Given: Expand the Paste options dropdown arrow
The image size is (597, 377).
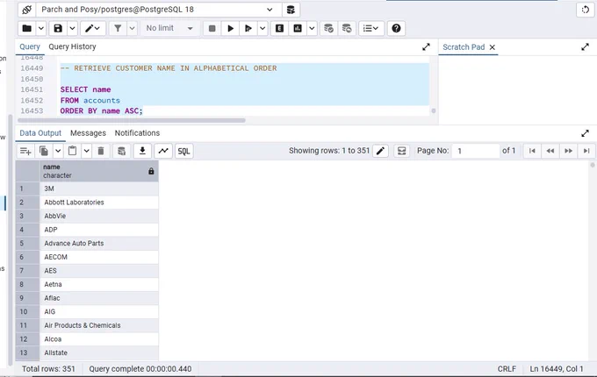Looking at the screenshot, I should [86, 151].
